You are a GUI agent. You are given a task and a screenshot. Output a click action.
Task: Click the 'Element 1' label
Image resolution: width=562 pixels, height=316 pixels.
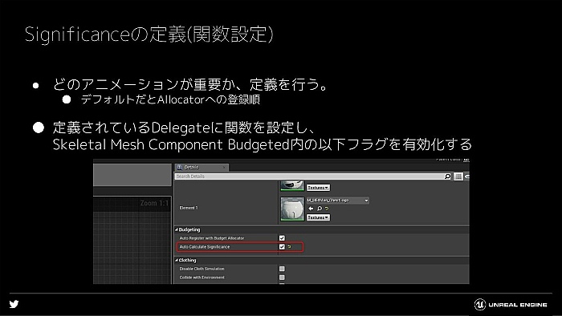tap(189, 208)
